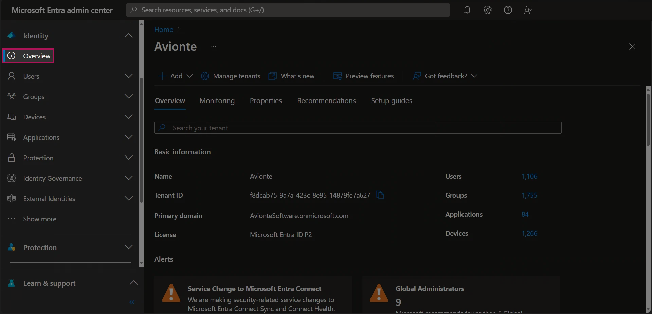Screen dimensions: 652x314
Task: Open Manage tenants from the toolbar
Action: 231,76
